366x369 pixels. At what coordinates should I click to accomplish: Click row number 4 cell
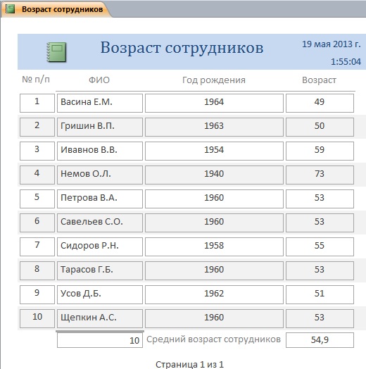[x=37, y=175]
